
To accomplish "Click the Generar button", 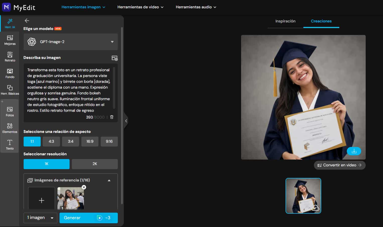I will pyautogui.click(x=89, y=218).
